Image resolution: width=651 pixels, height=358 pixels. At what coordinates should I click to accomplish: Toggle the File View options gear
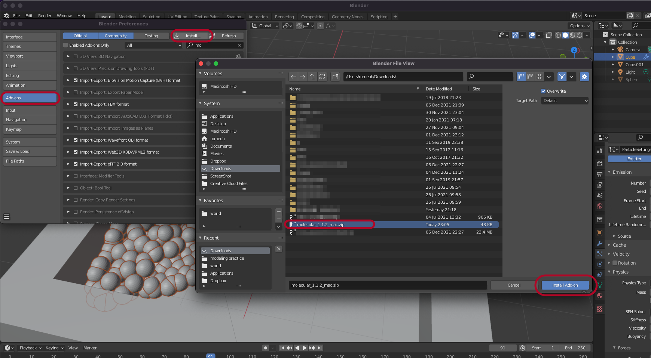584,77
